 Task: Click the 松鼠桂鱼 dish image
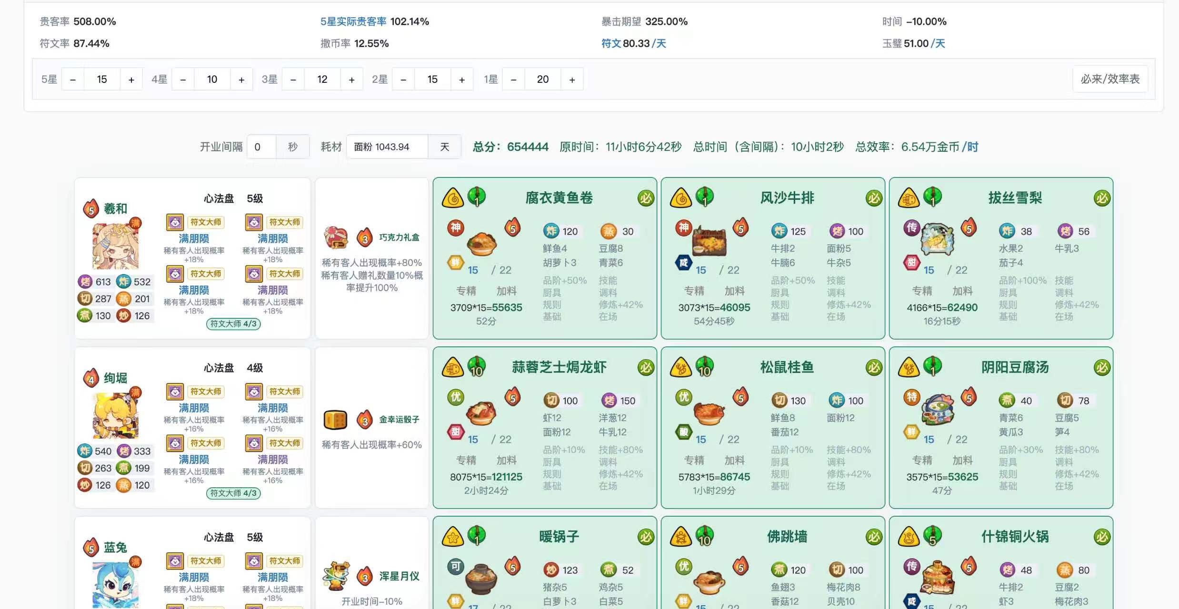click(x=709, y=413)
